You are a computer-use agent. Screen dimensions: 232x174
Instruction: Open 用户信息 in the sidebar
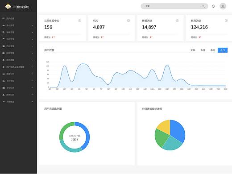pyautogui.click(x=10, y=18)
